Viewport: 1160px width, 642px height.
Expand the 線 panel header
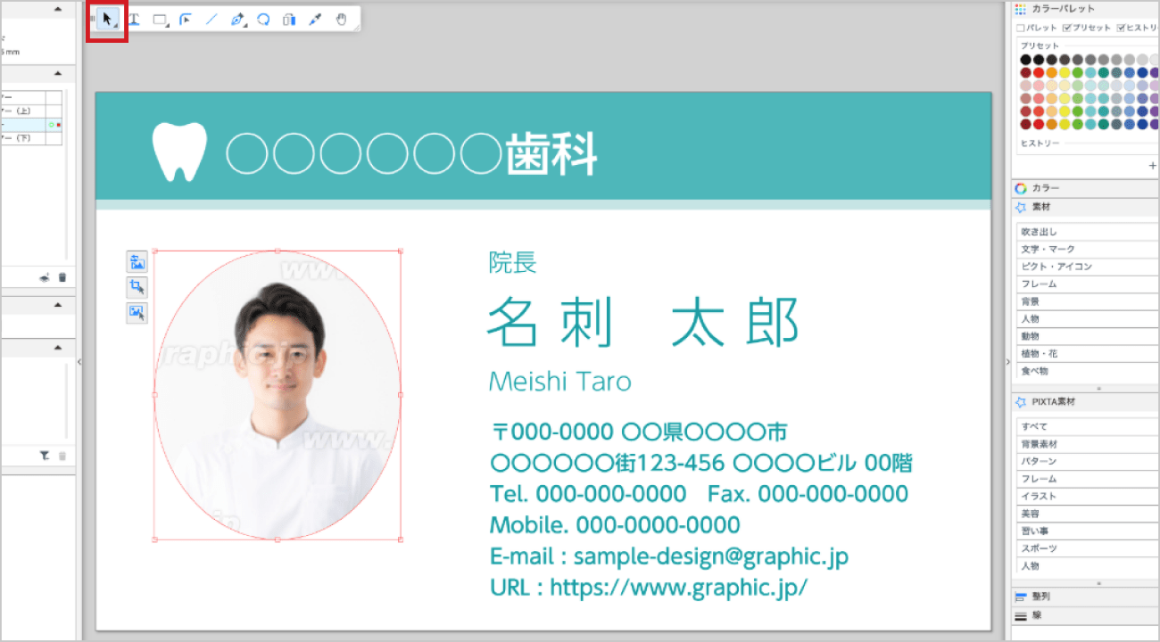coord(1086,616)
